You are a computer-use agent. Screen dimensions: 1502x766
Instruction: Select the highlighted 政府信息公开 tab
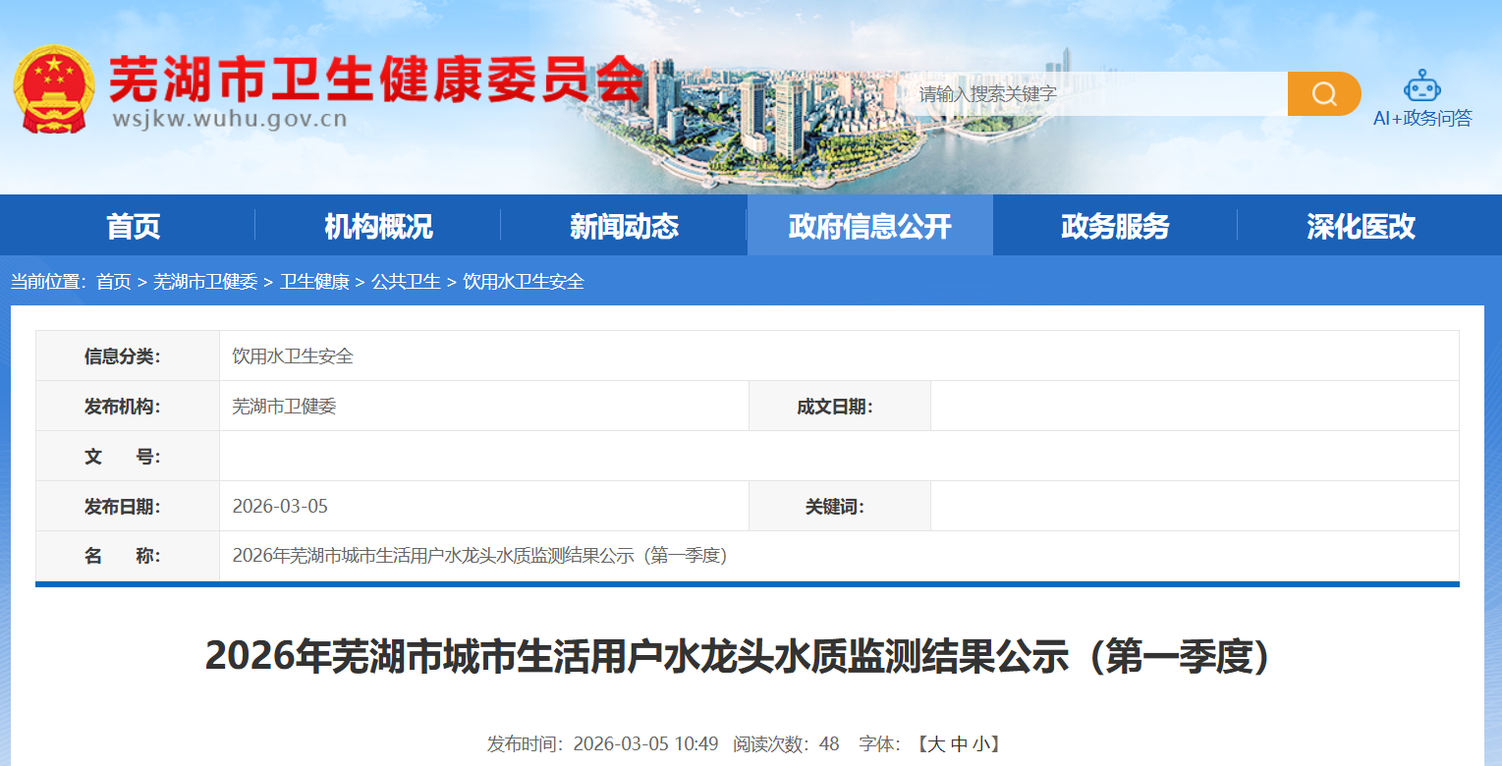pos(869,226)
